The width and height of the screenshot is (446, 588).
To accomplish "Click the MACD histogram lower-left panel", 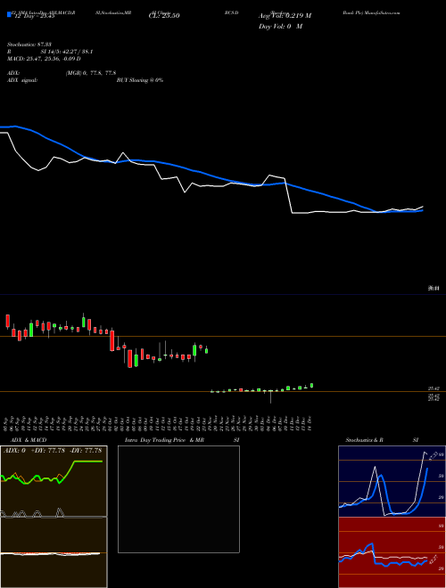I will pyautogui.click(x=54, y=552).
